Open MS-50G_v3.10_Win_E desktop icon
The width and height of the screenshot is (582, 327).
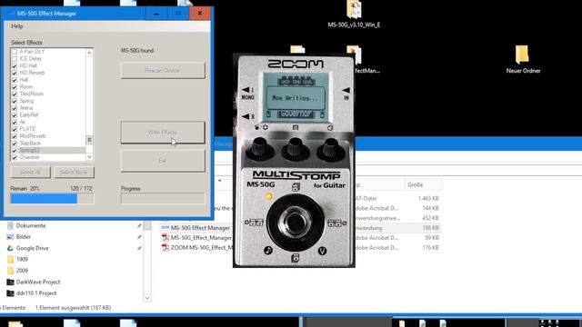pyautogui.click(x=354, y=15)
